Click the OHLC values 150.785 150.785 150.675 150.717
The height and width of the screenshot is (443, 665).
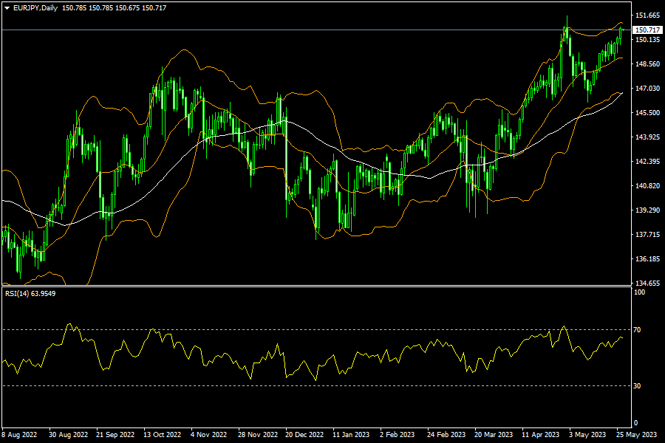point(114,8)
